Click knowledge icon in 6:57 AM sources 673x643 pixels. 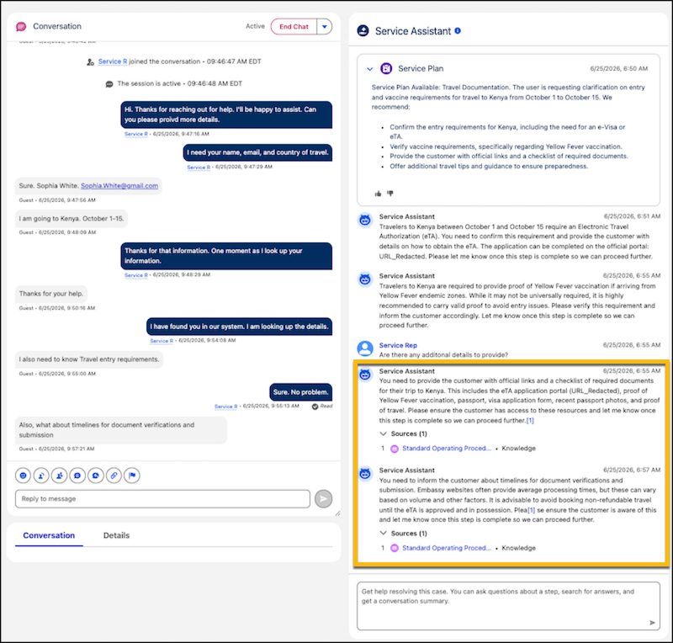click(394, 548)
